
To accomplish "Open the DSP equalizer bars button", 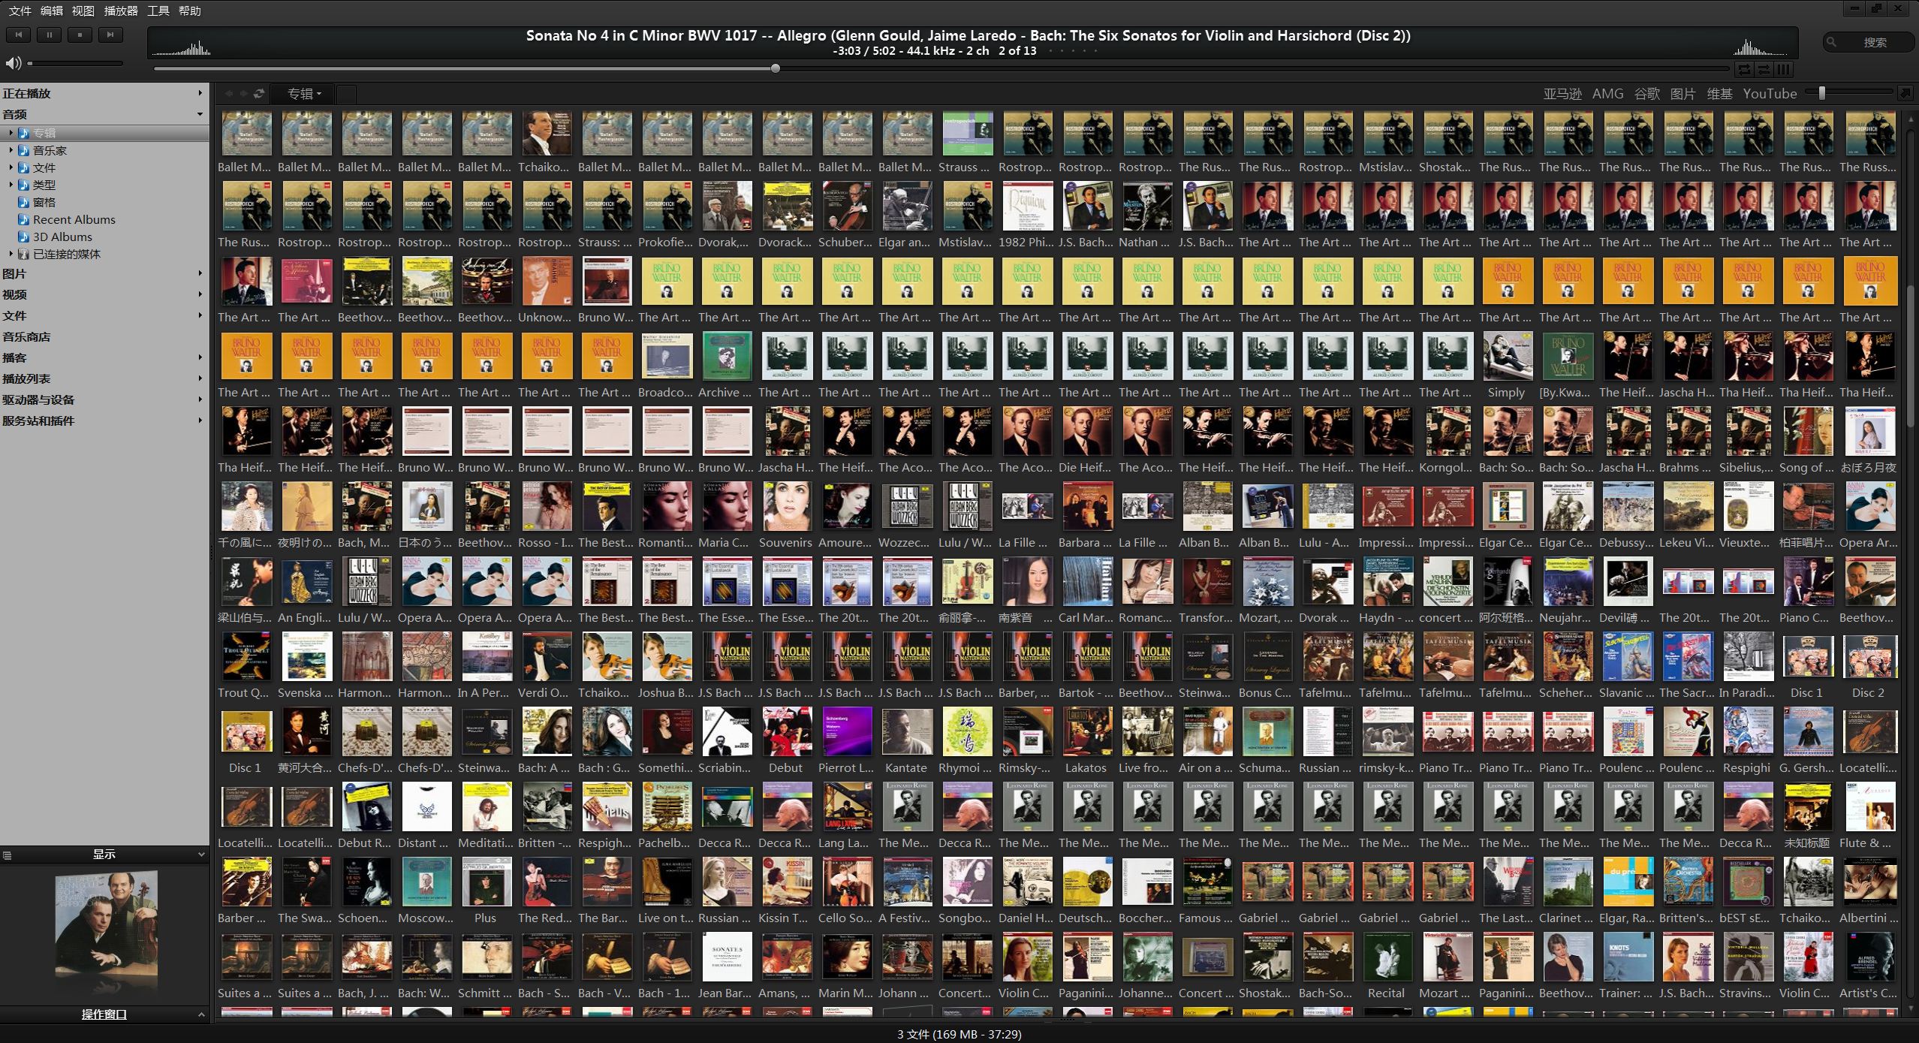I will (1784, 69).
